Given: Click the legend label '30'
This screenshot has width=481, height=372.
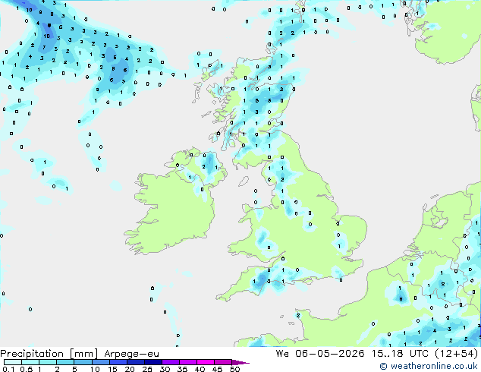Looking at the screenshot, I should tap(165, 369).
